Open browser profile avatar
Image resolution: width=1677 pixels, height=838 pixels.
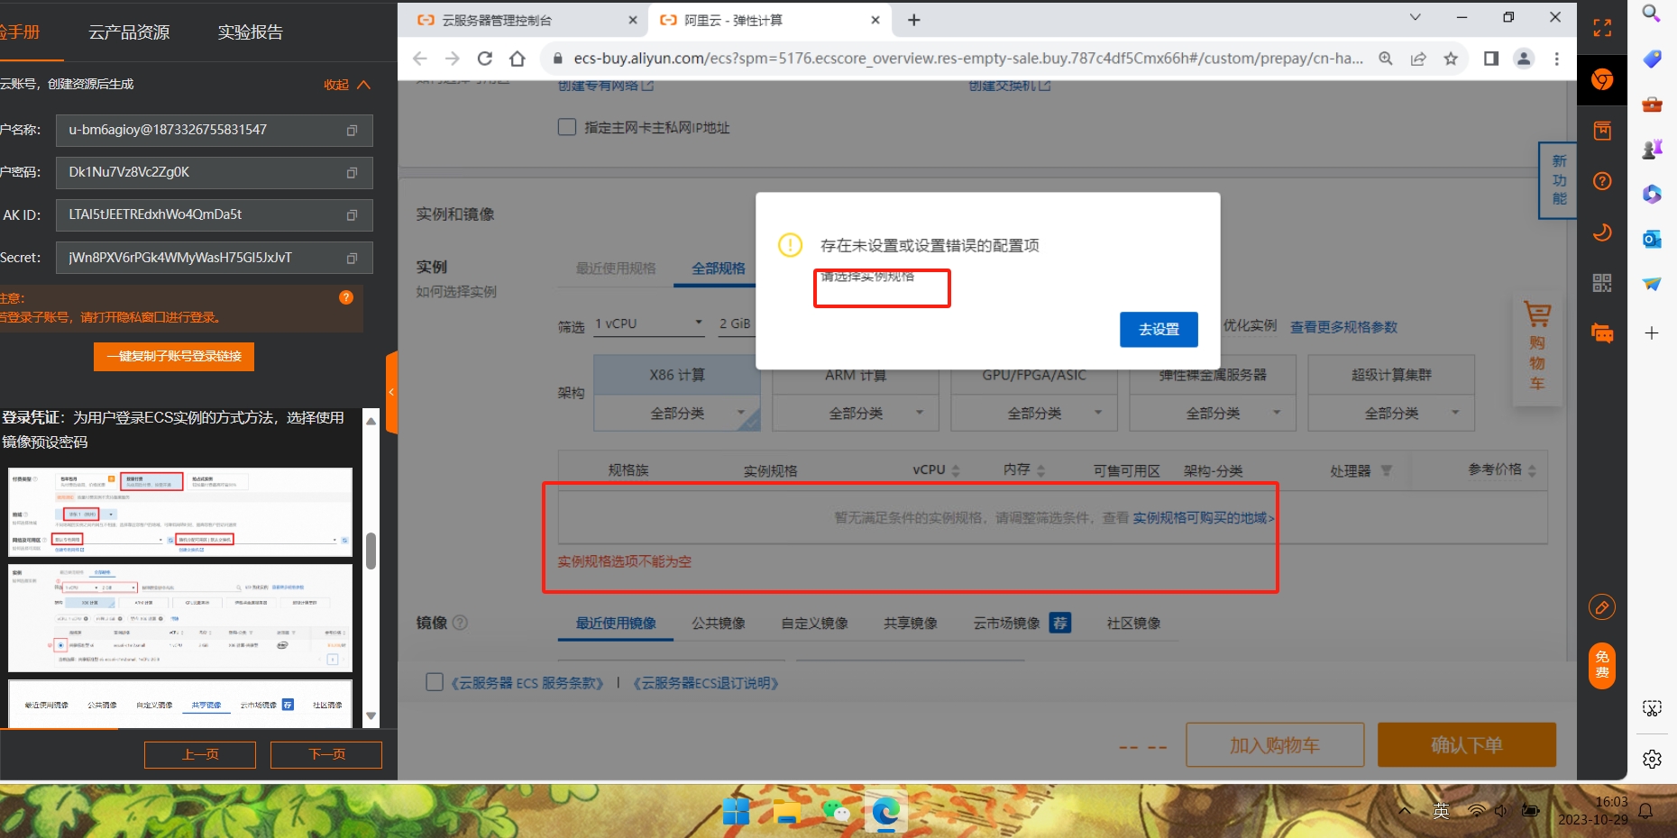1524,59
